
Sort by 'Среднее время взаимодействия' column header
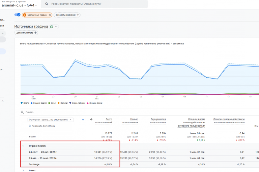192,123
